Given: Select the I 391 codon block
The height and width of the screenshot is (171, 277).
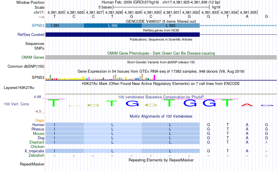Looking at the screenshot, I should click(65, 25).
